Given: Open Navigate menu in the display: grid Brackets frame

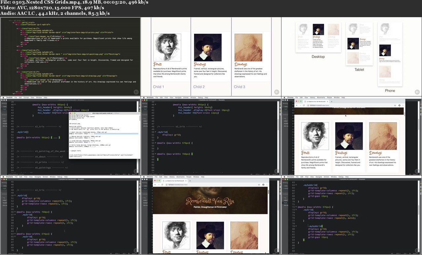Looking at the screenshot, I should (178, 97).
